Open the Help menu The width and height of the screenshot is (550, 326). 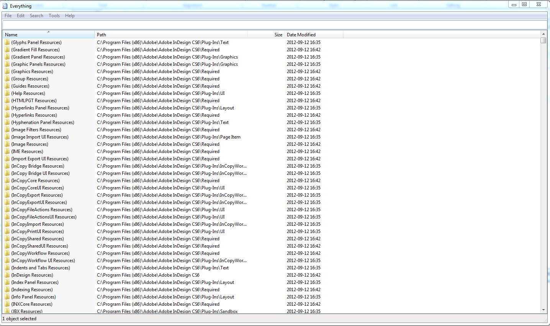[70, 16]
